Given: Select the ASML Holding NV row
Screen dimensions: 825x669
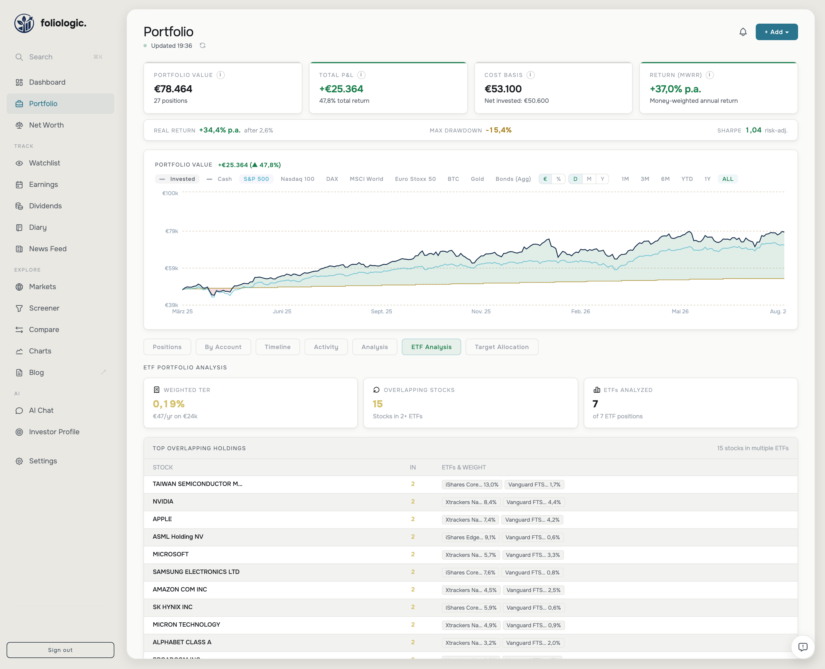Looking at the screenshot, I should pos(470,537).
